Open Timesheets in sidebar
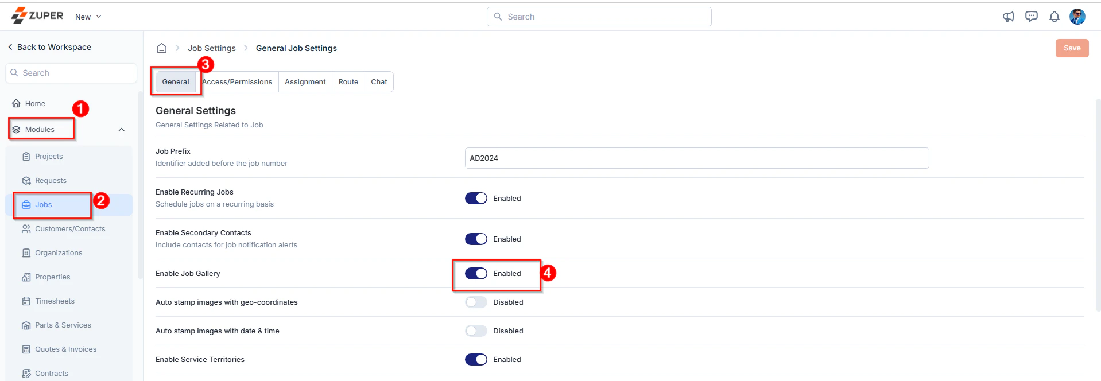The image size is (1101, 381). (69, 301)
